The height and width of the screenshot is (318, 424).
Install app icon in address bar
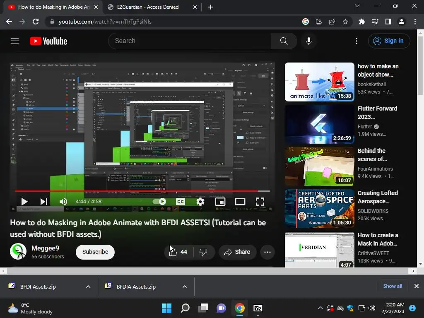click(x=319, y=22)
